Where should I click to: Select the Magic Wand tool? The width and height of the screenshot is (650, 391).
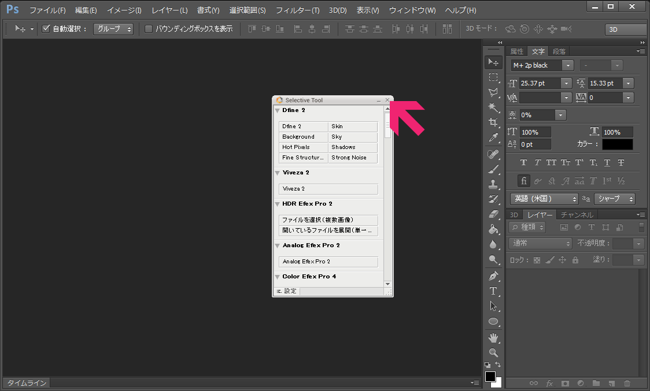493,107
